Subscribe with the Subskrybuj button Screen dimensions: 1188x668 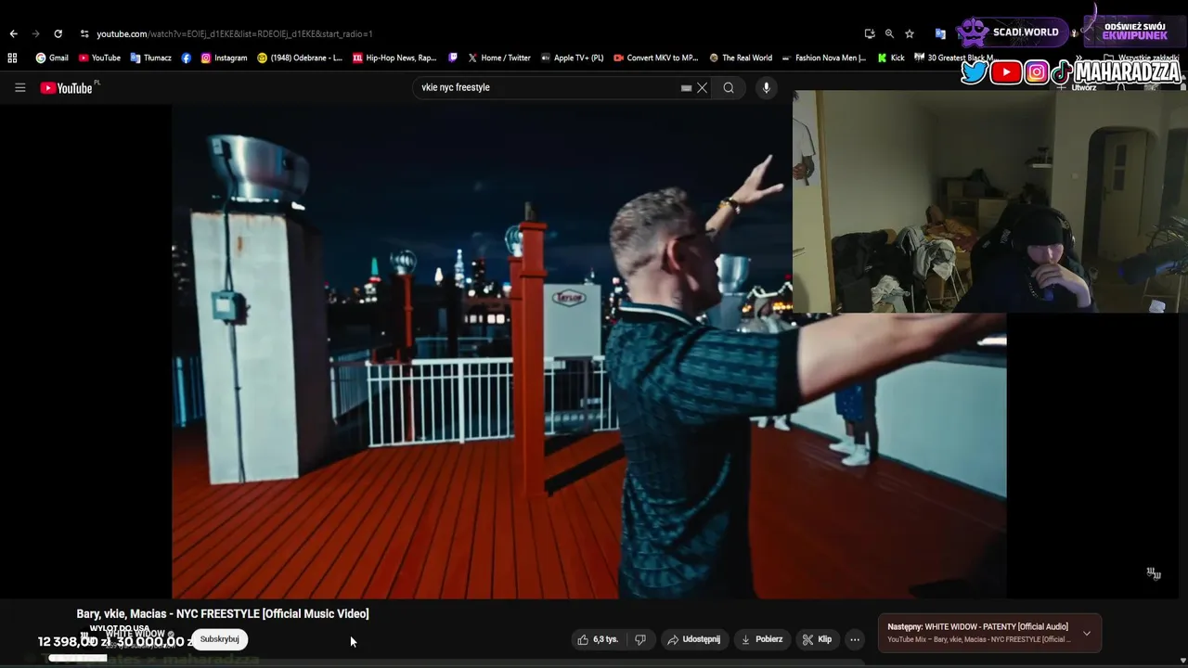(219, 639)
